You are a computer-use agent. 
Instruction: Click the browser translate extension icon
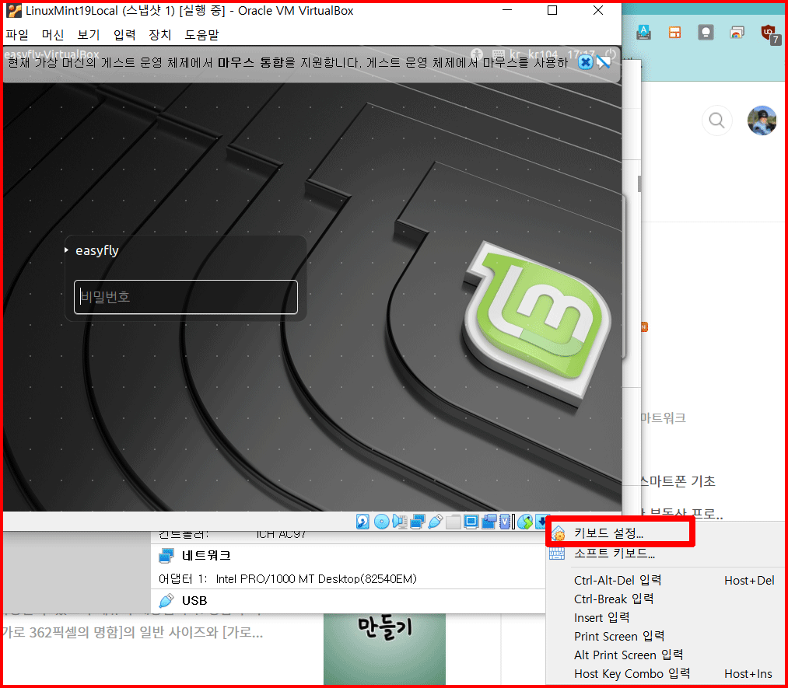tap(644, 33)
